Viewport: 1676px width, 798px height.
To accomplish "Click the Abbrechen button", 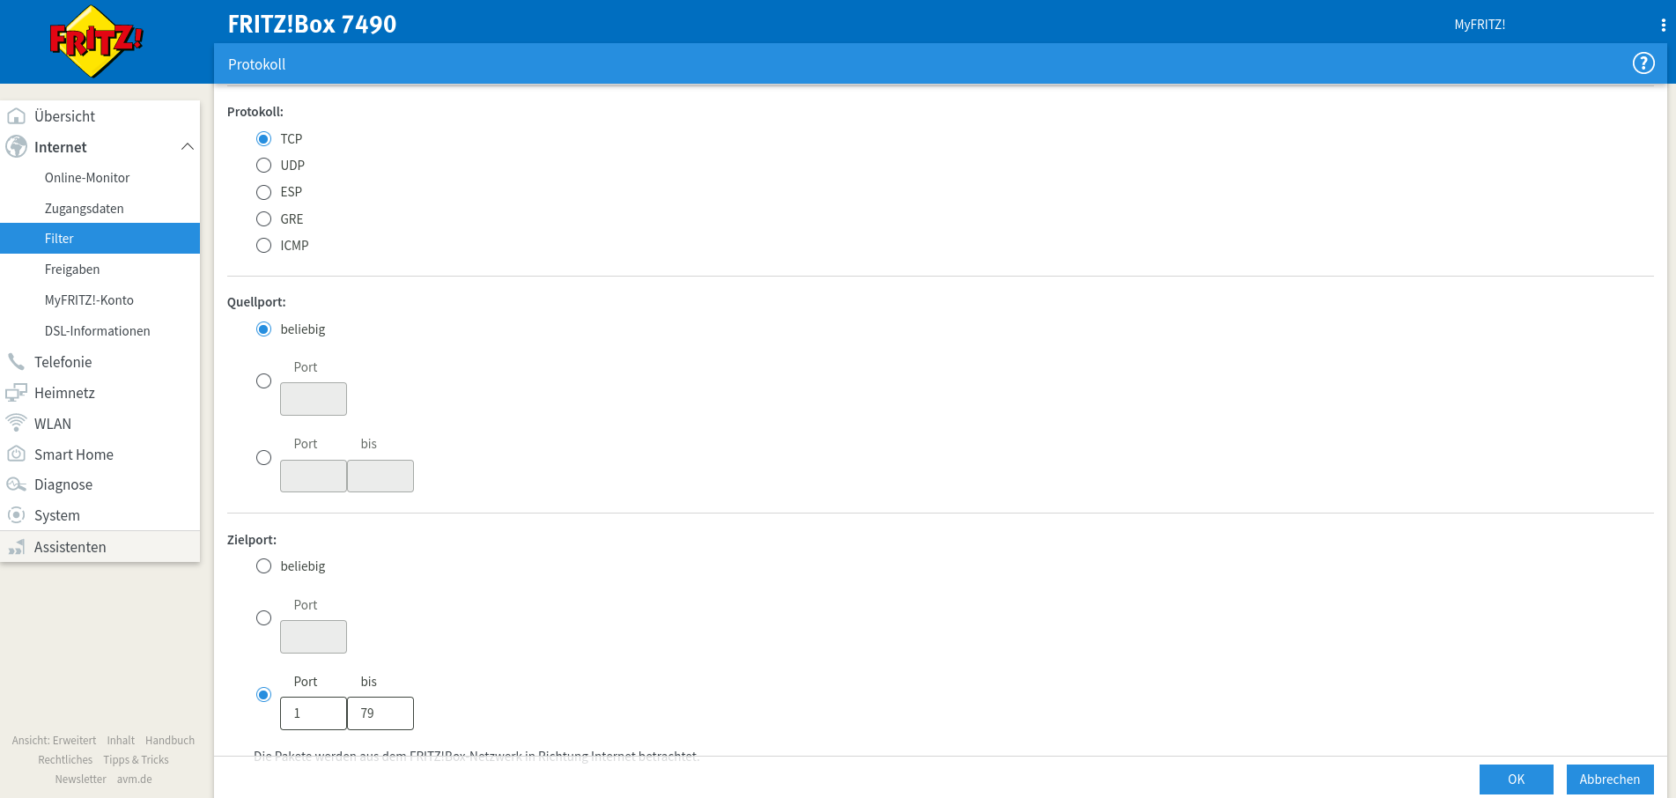I will tap(1609, 780).
